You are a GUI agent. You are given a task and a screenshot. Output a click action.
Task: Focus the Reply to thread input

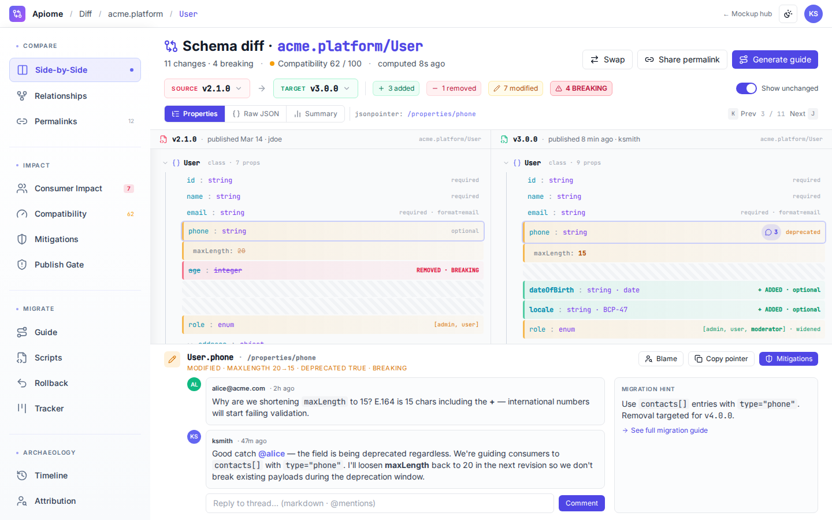380,503
